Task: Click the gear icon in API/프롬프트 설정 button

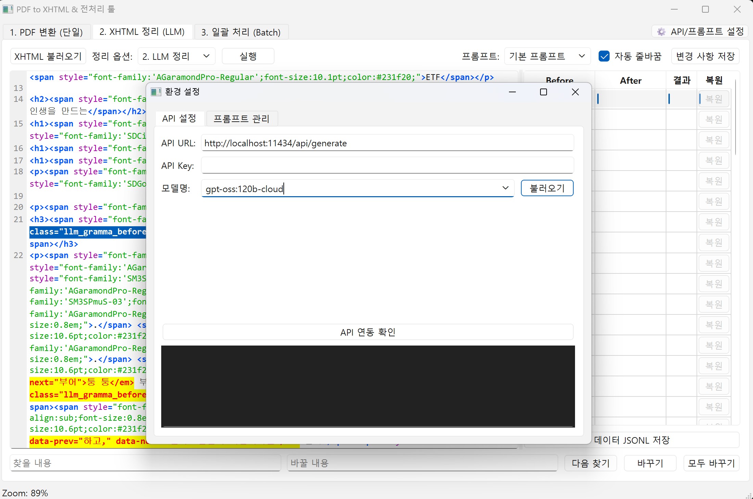Action: [x=661, y=32]
